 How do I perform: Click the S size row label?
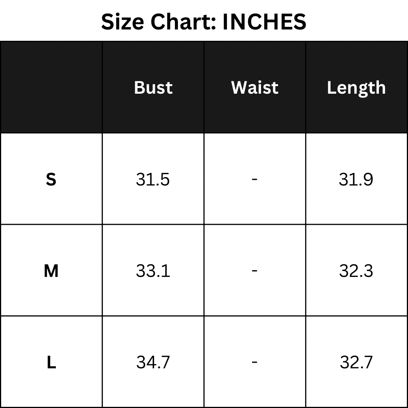point(51,179)
